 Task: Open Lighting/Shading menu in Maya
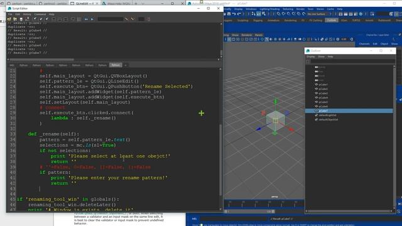coord(269,9)
